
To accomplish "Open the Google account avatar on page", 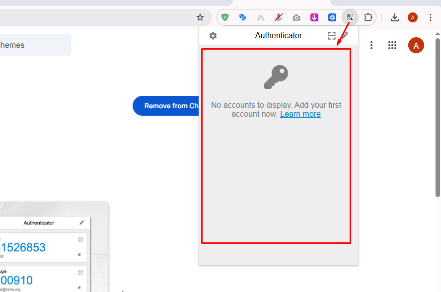I will click(x=416, y=45).
